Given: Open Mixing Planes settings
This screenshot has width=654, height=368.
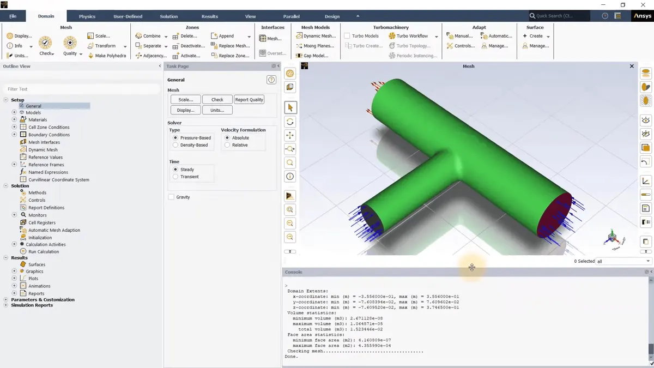Looking at the screenshot, I should point(315,46).
